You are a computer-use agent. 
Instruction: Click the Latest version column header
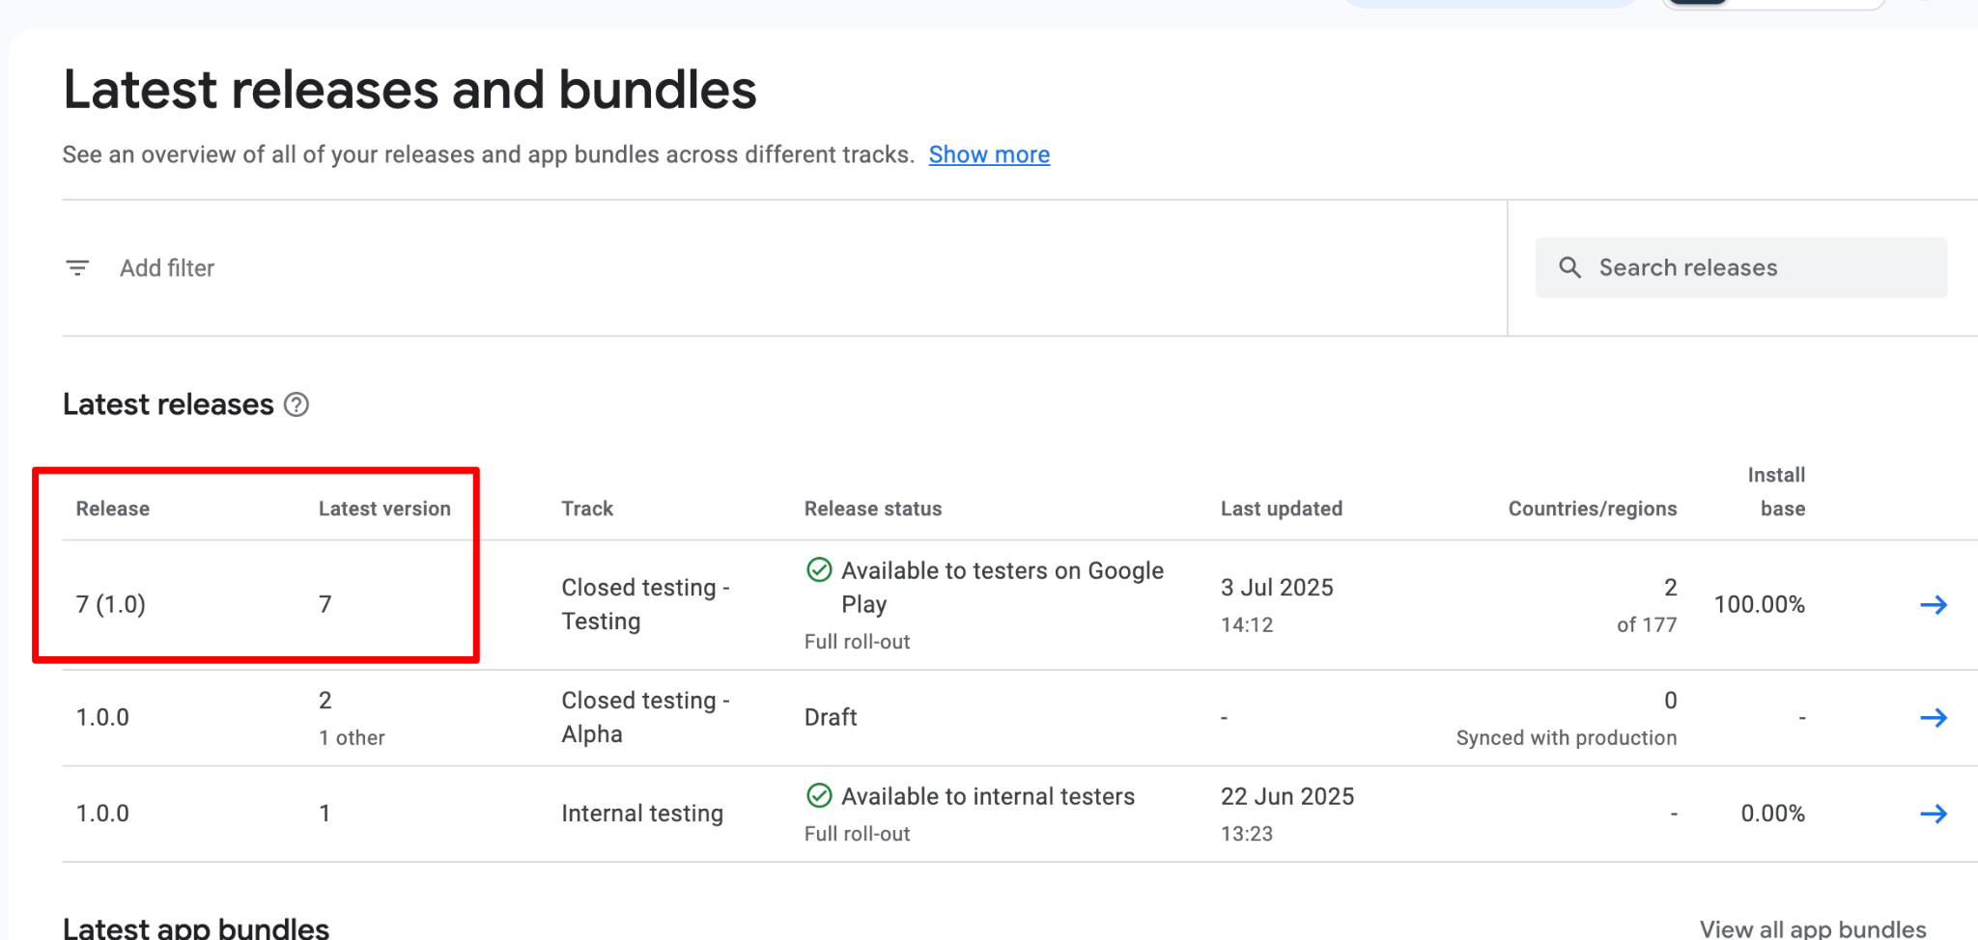pos(384,509)
